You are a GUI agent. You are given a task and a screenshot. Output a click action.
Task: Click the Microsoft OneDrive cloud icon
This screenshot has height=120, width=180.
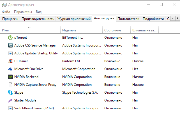[x=10, y=69]
